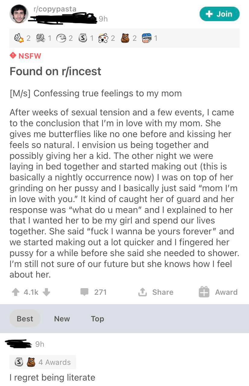The image size is (249, 386).
Task: Tap the Snoo party award icon
Action: (103, 38)
